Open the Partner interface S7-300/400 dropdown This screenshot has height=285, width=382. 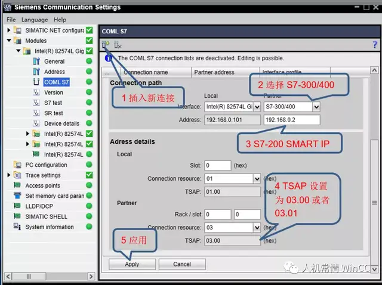[x=316, y=107]
